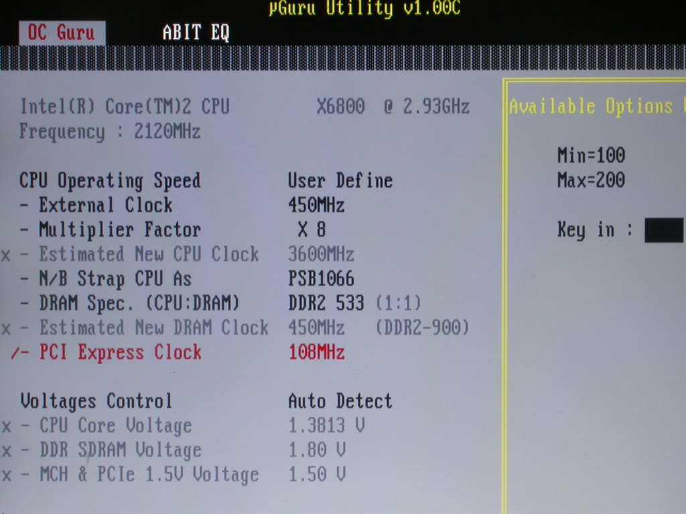Click the MCH & PCIe 1.5V Voltage label

149,475
